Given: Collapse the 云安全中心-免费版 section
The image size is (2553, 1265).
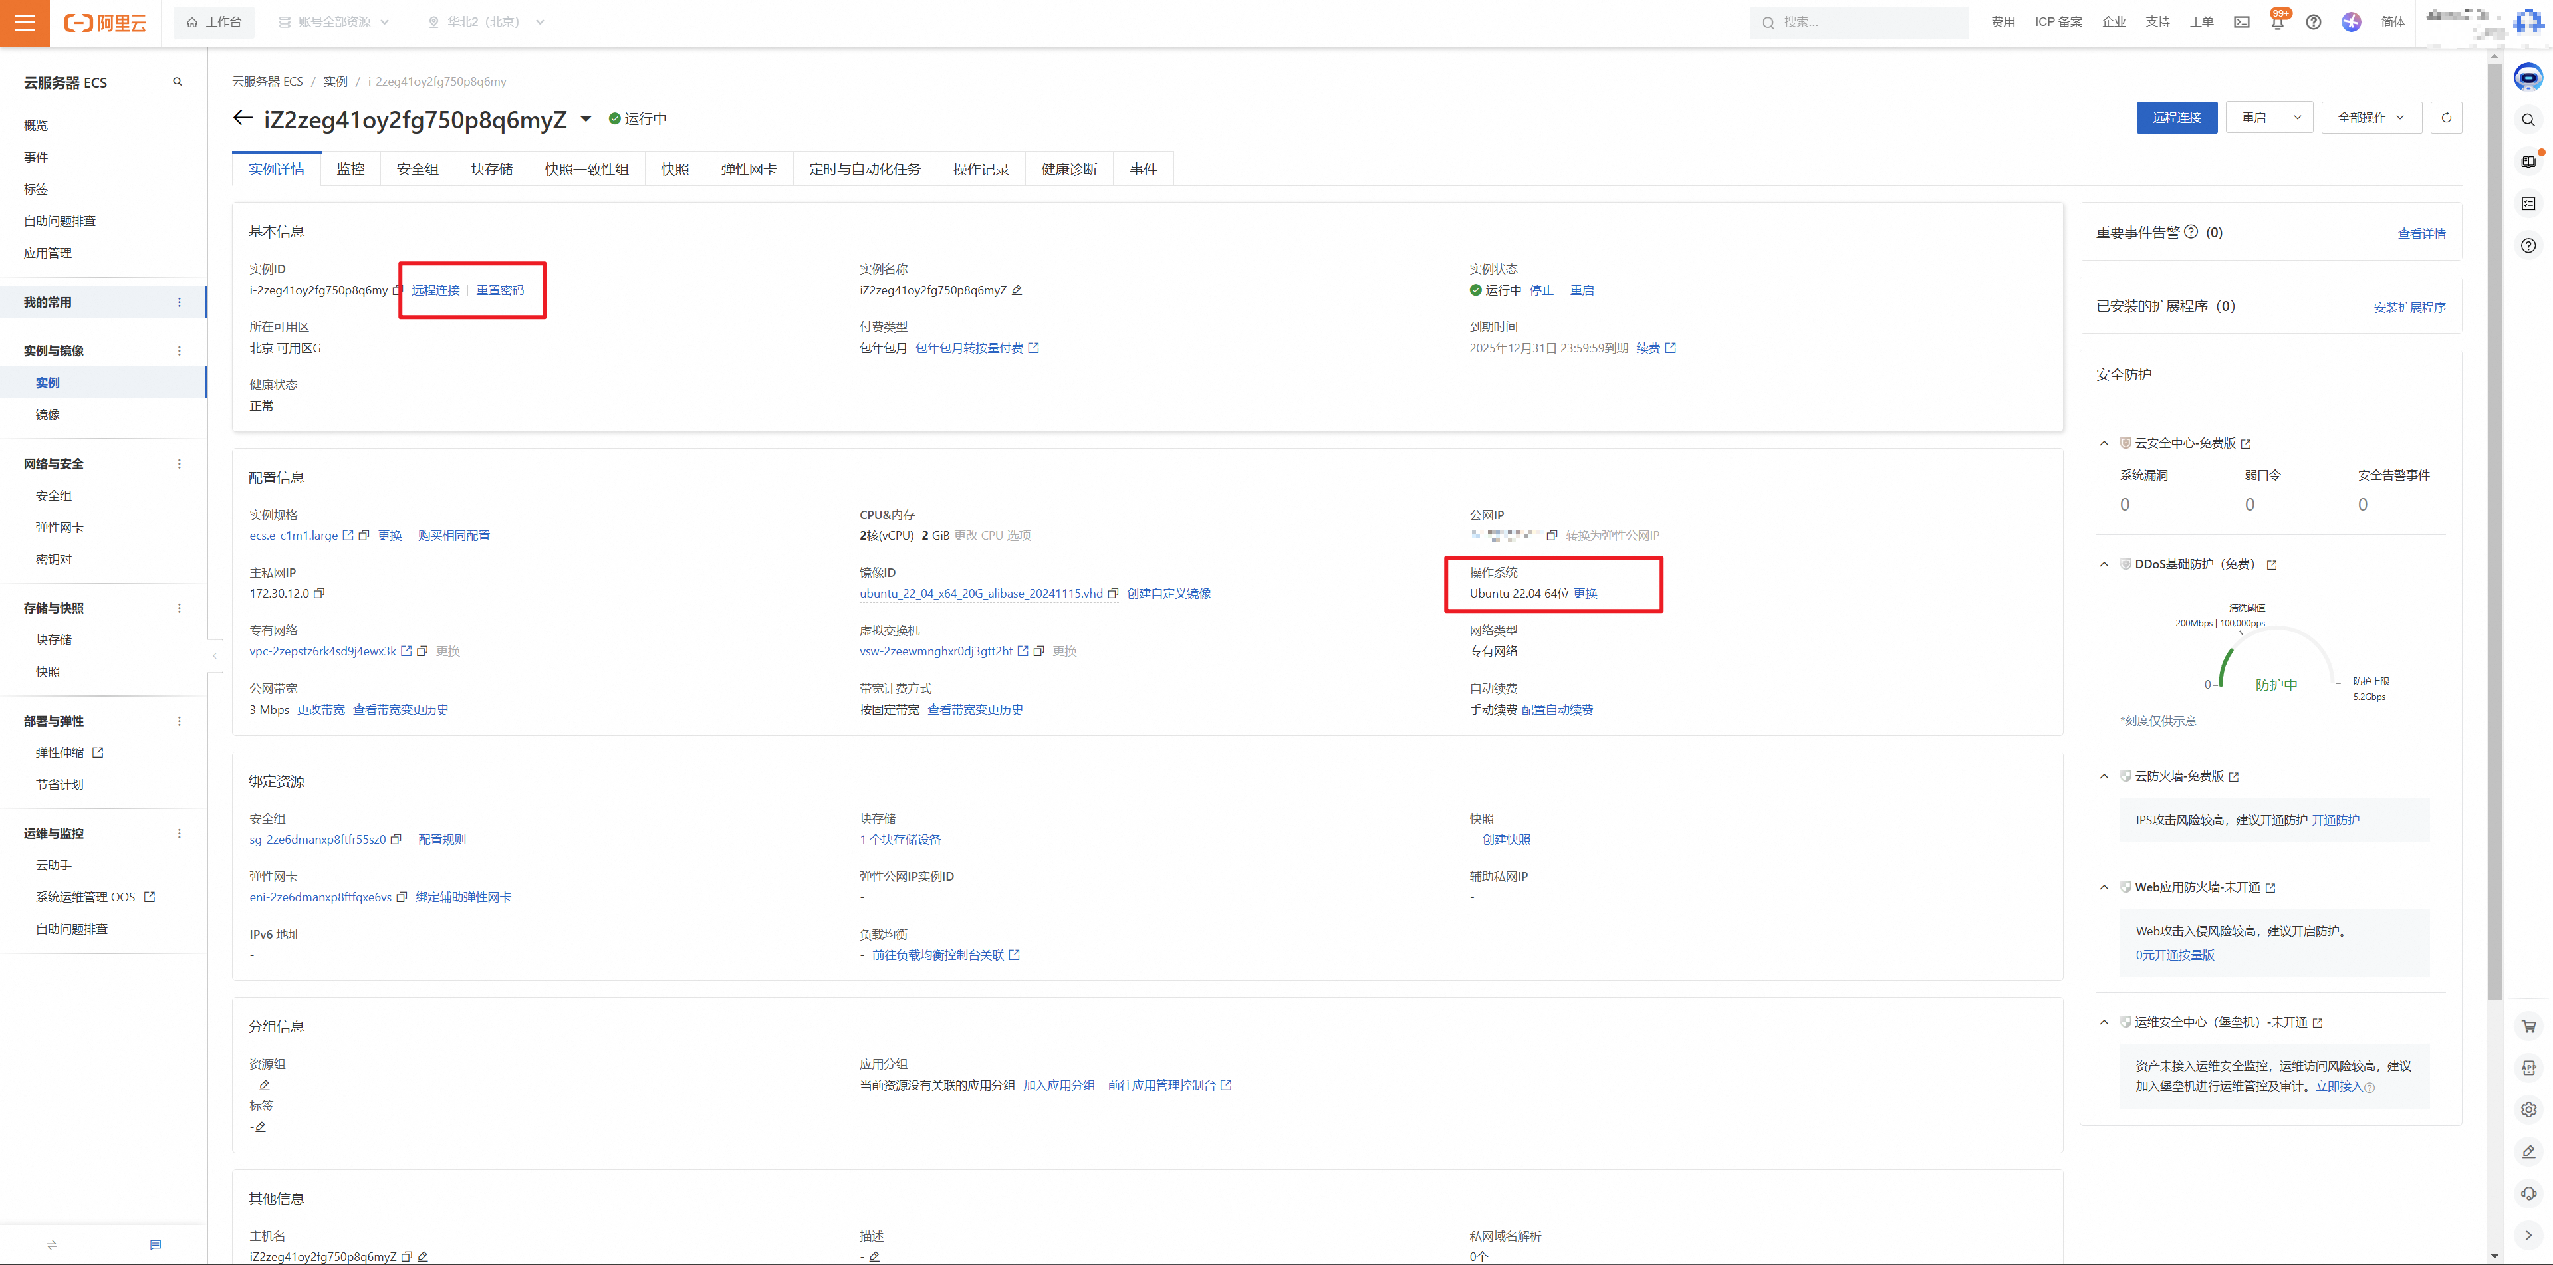Looking at the screenshot, I should (x=2104, y=444).
